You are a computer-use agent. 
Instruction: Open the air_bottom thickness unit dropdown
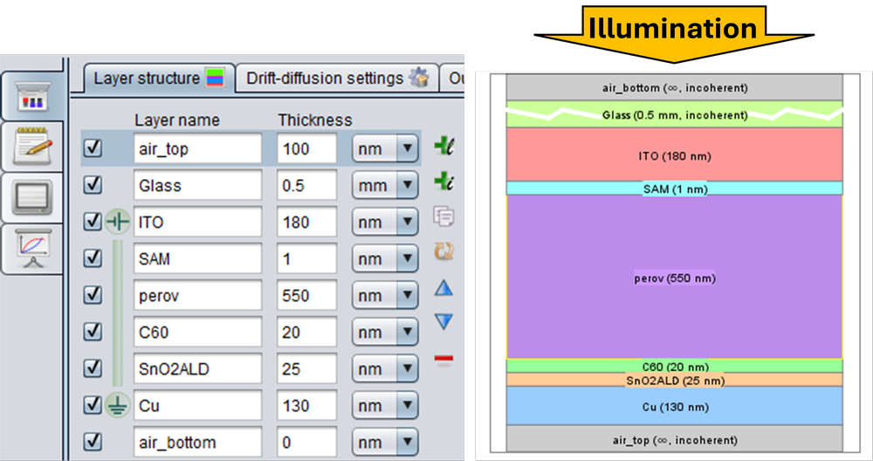385,443
